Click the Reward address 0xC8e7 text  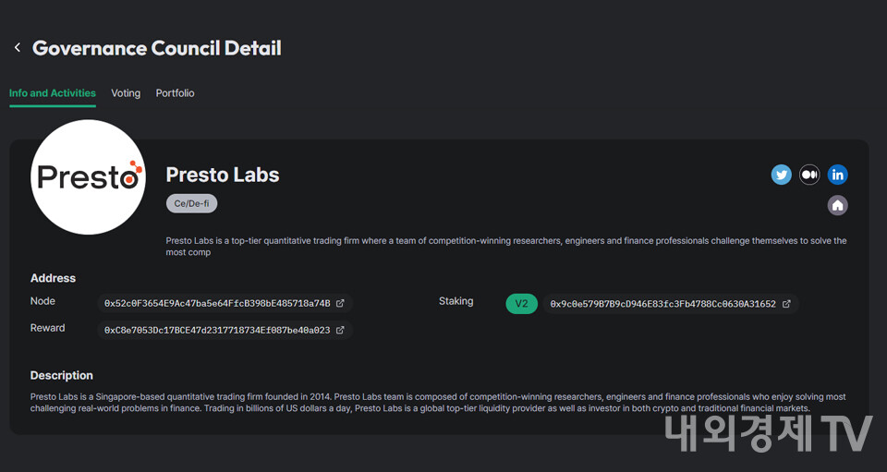tap(217, 330)
